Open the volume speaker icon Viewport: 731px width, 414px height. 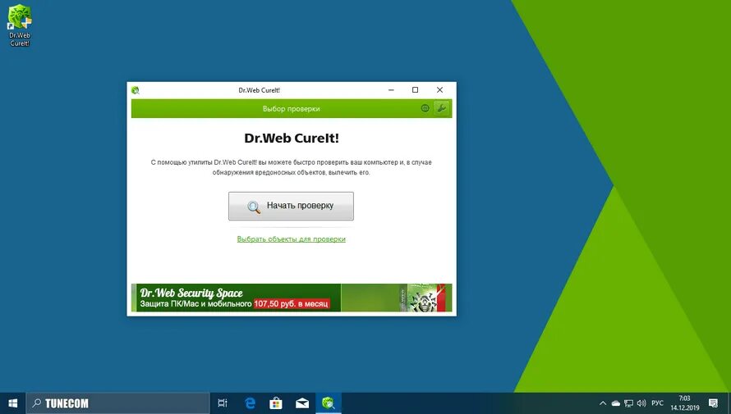click(x=641, y=403)
